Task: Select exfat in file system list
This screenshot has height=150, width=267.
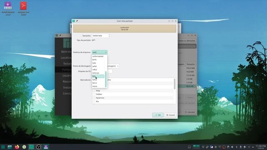Action: click(98, 66)
